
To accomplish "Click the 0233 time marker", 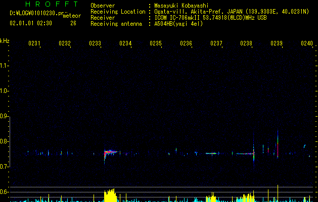I will [95, 43].
